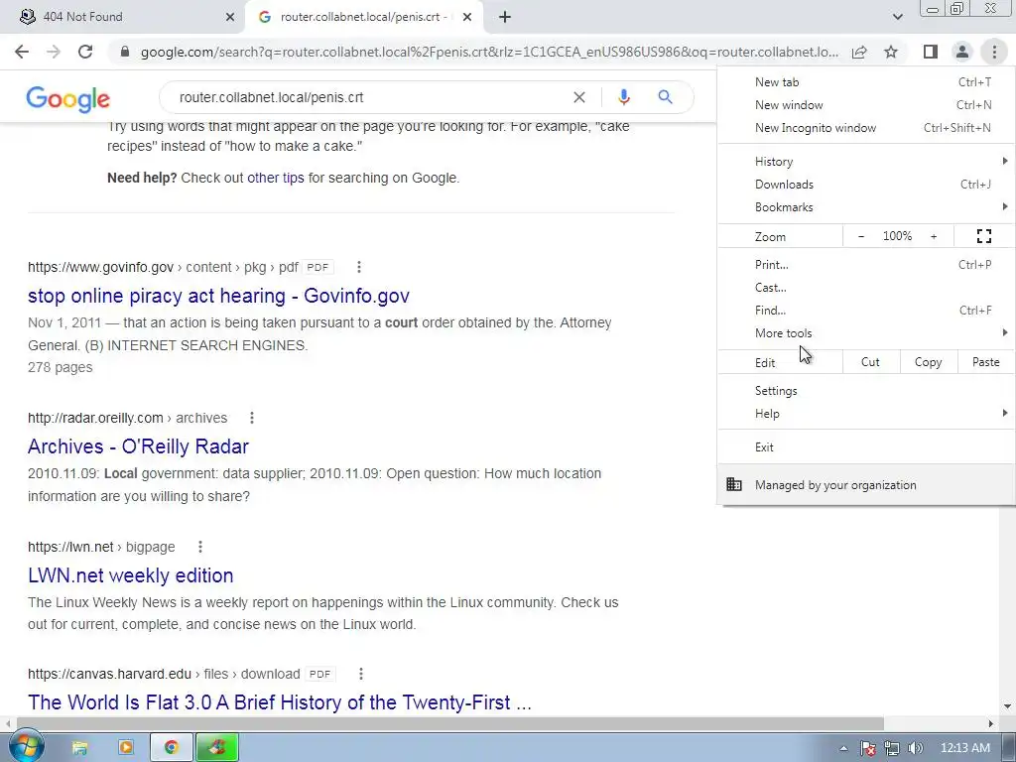
Task: Decrease zoom with minus button
Action: [861, 236]
